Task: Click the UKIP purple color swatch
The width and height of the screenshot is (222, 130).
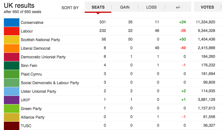Action: pyautogui.click(x=12, y=100)
